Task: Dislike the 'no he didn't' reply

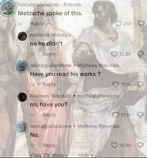Action: coord(141,54)
